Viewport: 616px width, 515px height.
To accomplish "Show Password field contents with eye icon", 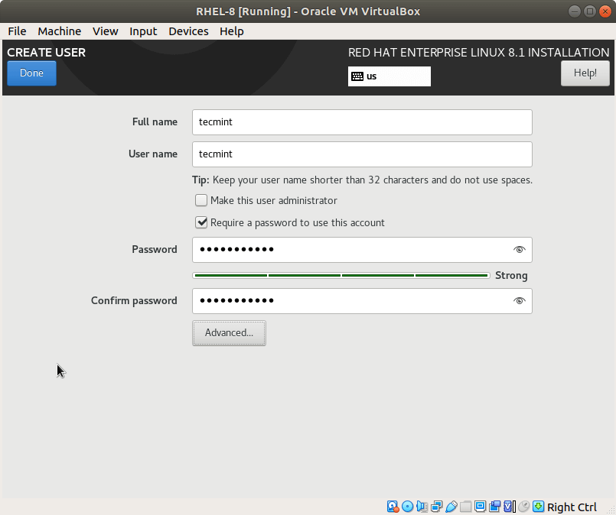I will click(520, 250).
